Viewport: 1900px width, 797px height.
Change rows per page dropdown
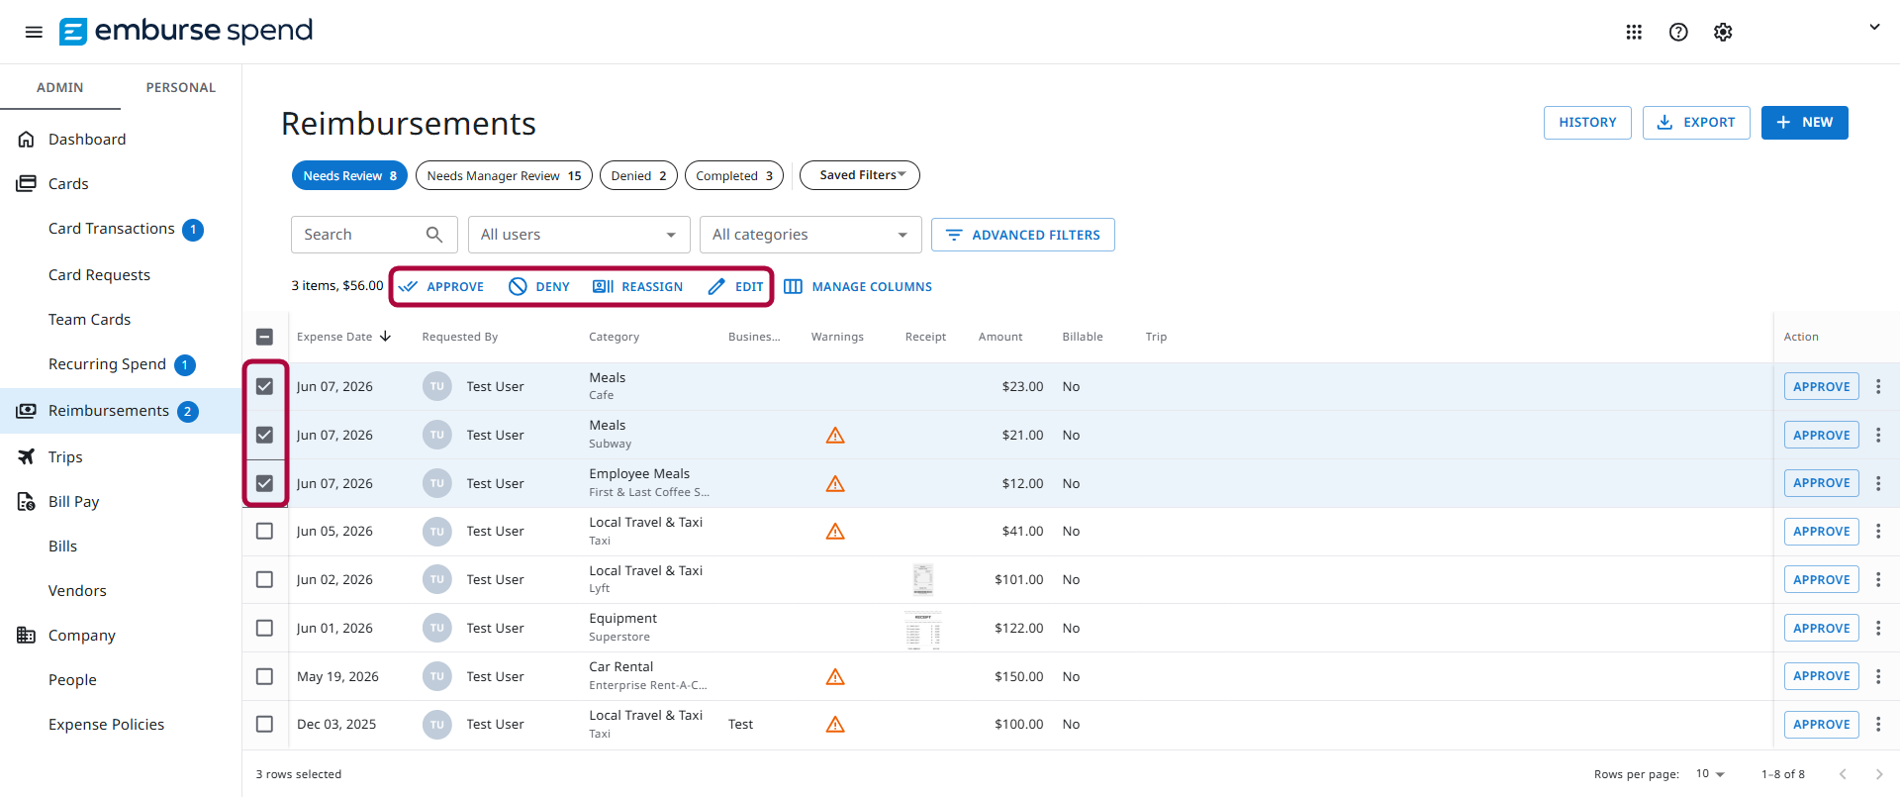(x=1710, y=774)
